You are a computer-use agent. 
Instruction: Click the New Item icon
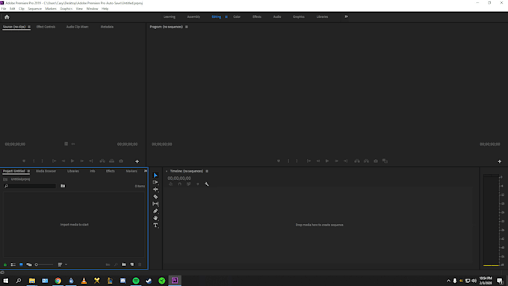pos(132,264)
